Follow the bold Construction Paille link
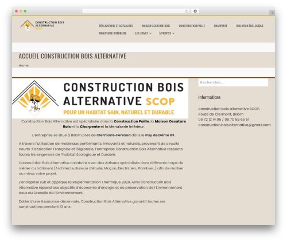 tap(131, 121)
